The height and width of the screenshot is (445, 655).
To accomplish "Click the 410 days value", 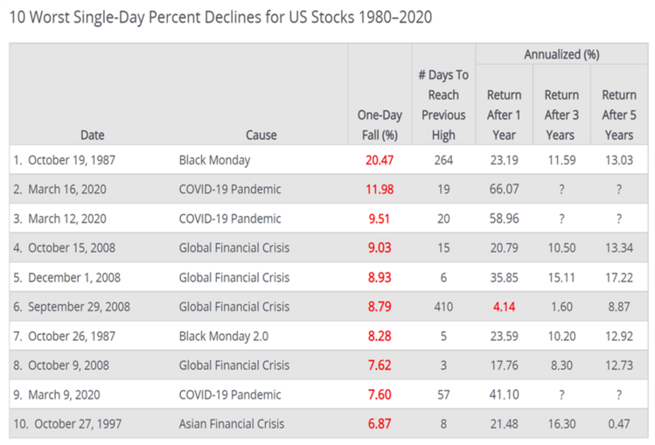I will coord(443,307).
